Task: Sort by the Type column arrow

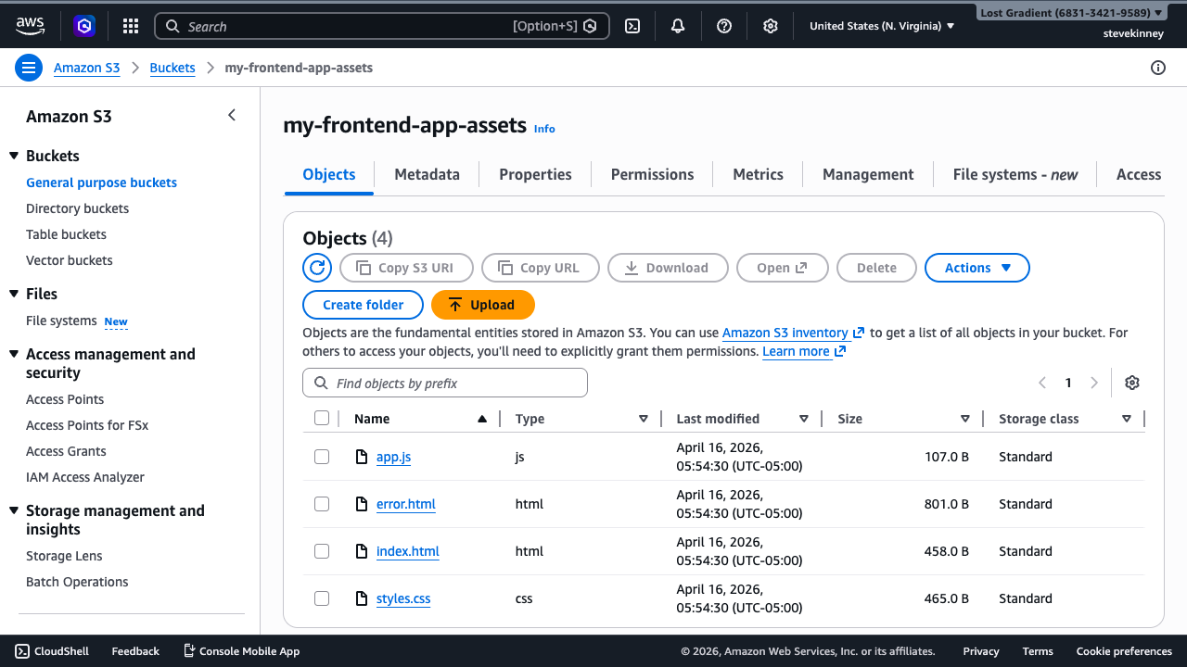Action: (644, 419)
